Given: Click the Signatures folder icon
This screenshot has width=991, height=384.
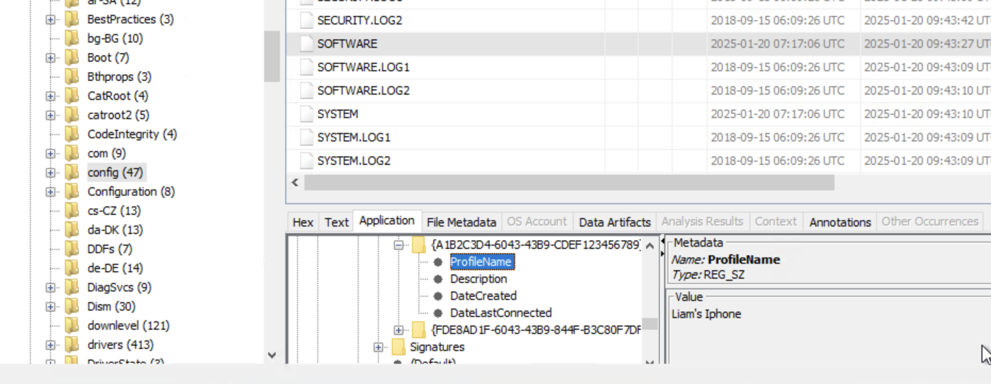Looking at the screenshot, I should coord(398,347).
